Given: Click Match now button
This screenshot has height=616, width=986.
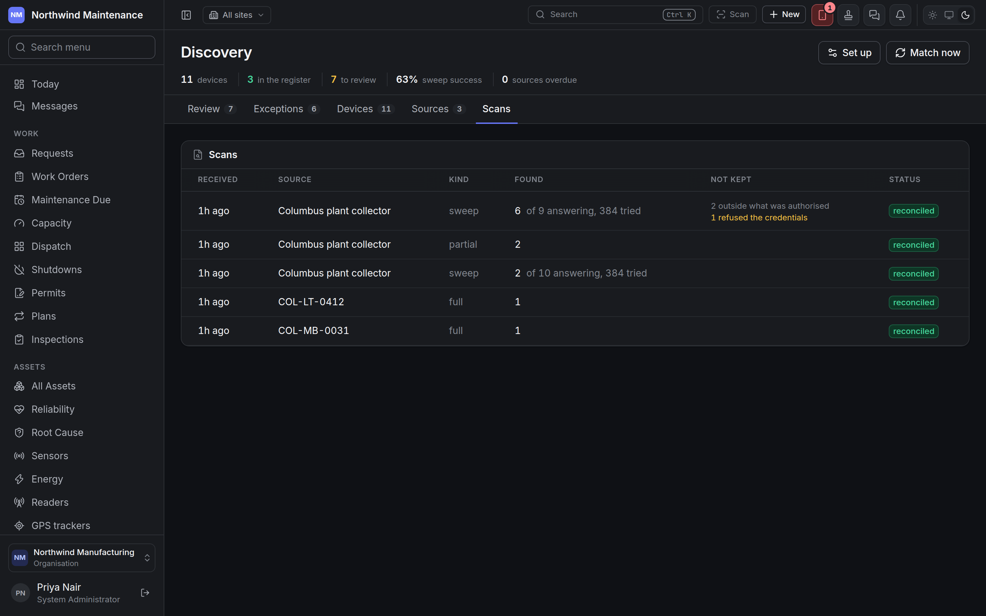Looking at the screenshot, I should (927, 53).
